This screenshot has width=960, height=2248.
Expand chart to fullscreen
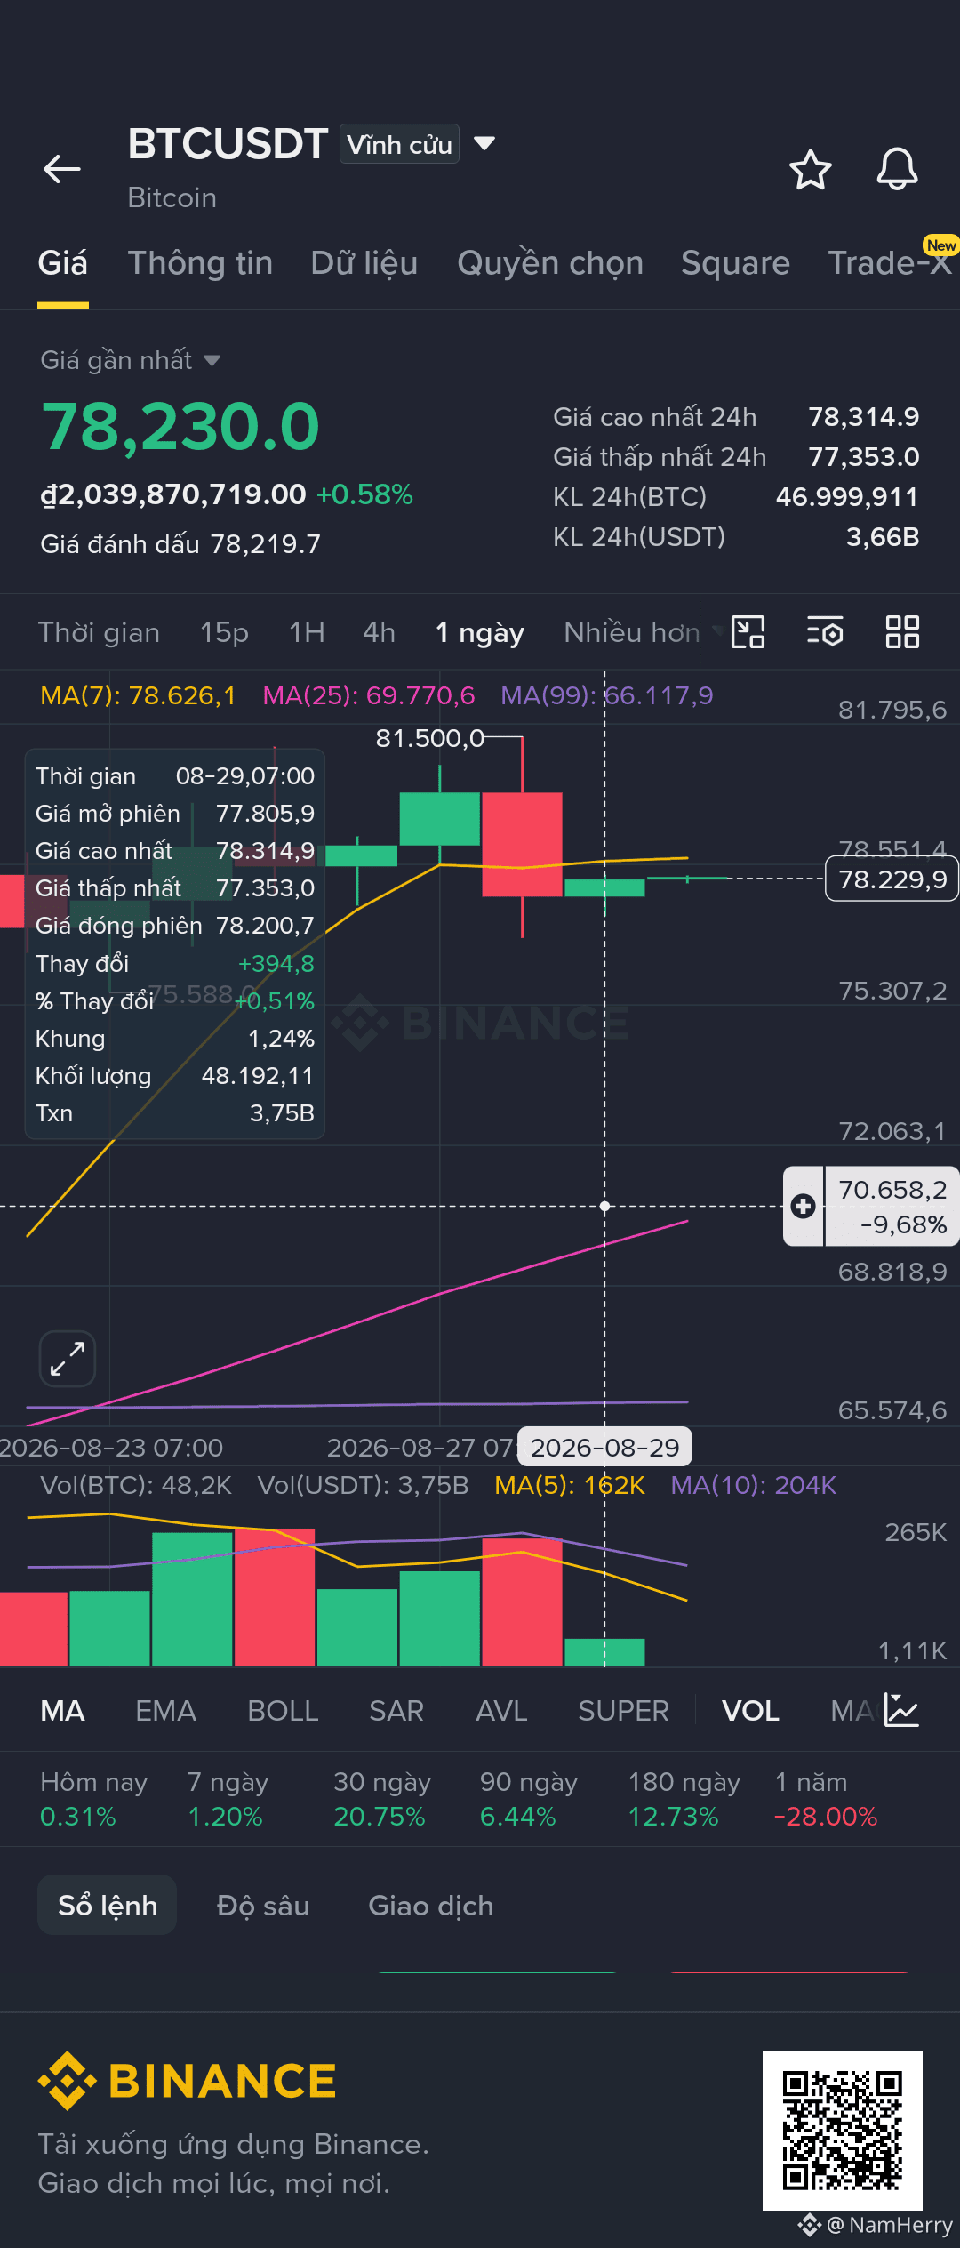(x=68, y=1359)
